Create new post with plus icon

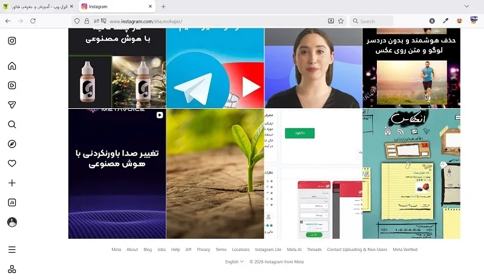[12, 183]
